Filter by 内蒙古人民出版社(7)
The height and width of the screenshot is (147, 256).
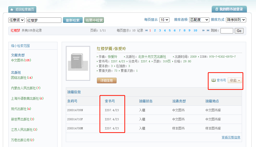pos(26,88)
